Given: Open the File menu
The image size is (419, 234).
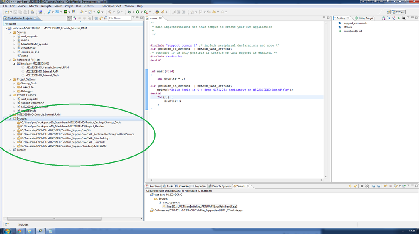Looking at the screenshot, I should point(5,6).
